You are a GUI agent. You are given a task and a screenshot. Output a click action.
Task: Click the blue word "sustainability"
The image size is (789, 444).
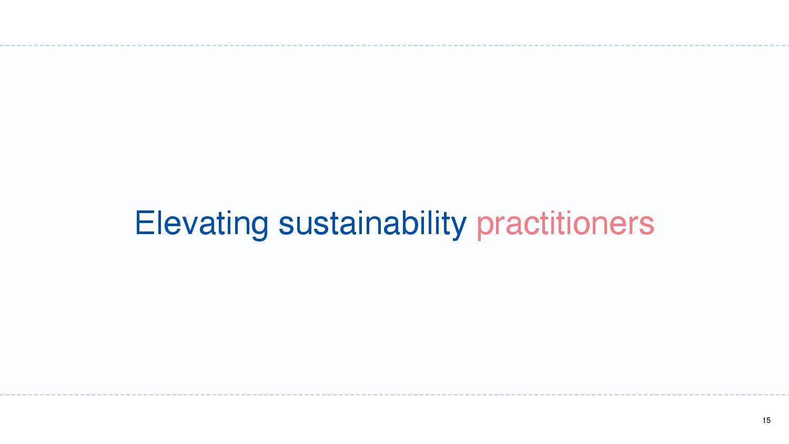372,224
